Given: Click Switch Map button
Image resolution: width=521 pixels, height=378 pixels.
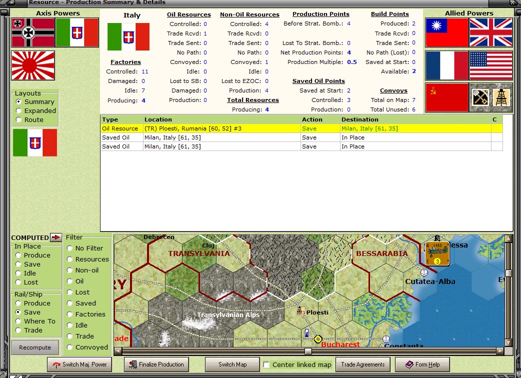Looking at the screenshot, I should 232,364.
